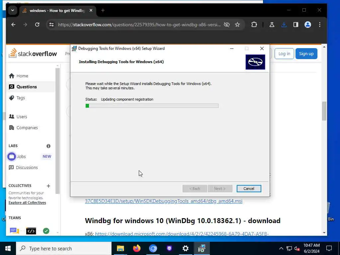Click the Log in button
Viewport: 340px width, 255px height.
tap(284, 53)
